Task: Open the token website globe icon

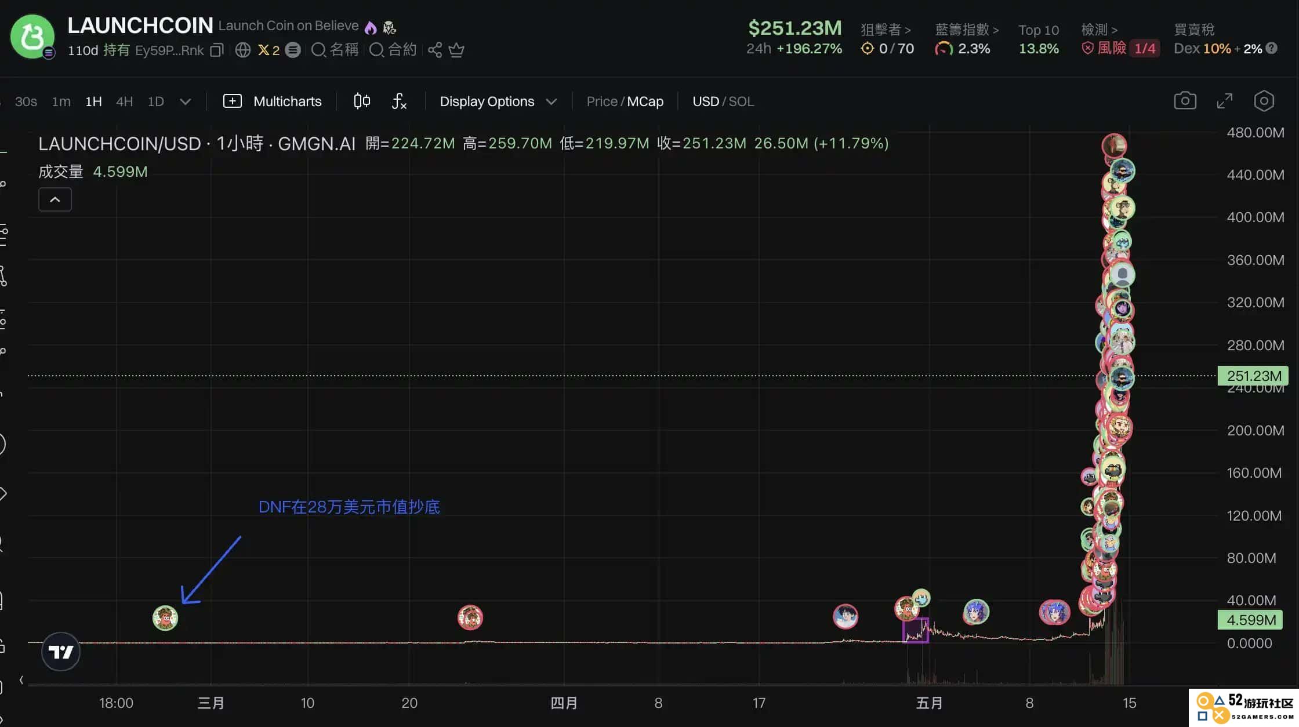Action: pyautogui.click(x=243, y=50)
